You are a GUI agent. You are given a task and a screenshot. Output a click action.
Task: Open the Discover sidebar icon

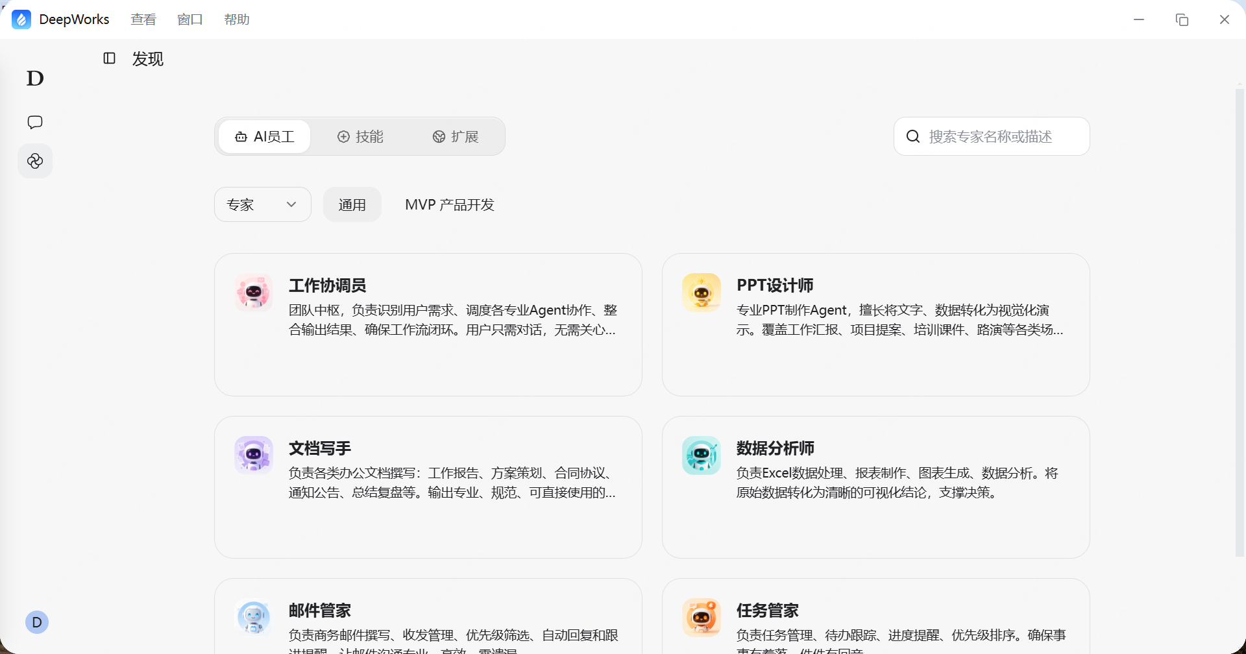click(x=35, y=161)
